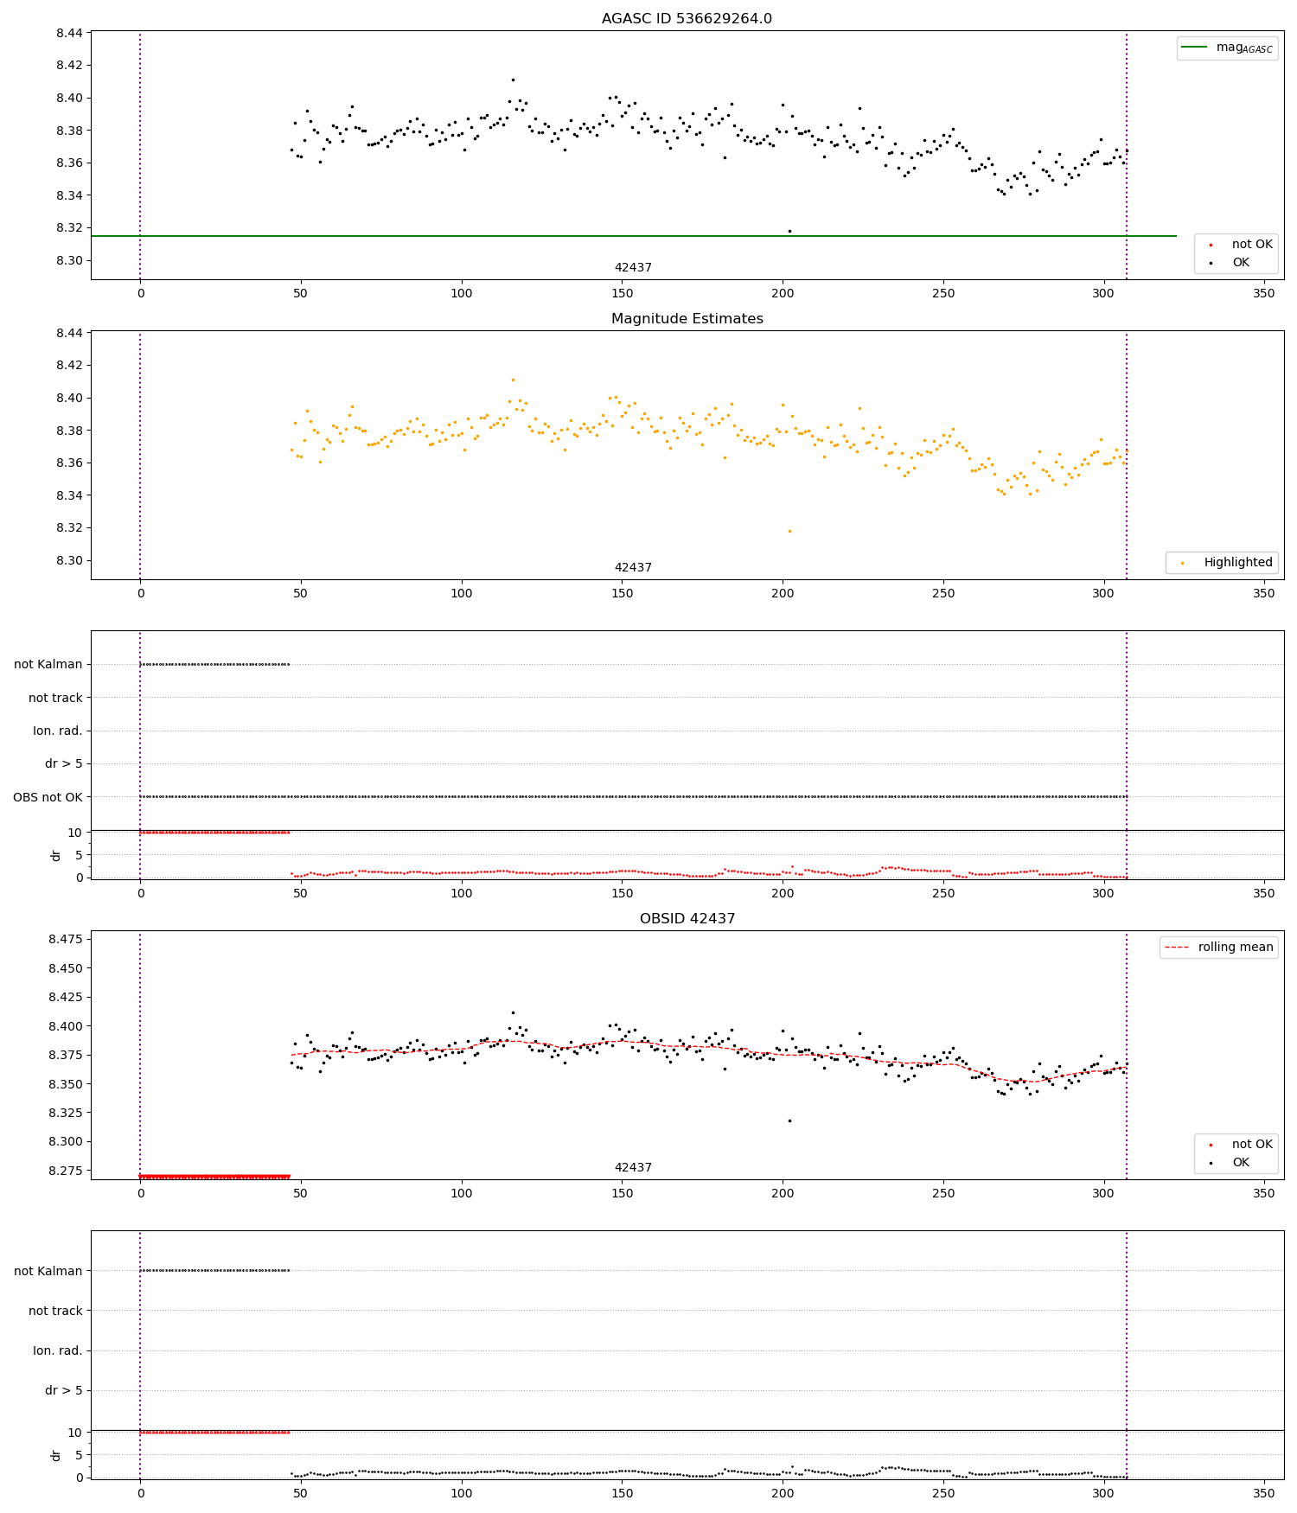The width and height of the screenshot is (1297, 1513).
Task: Click 'not track' label in the third plot
Action: [x=55, y=699]
